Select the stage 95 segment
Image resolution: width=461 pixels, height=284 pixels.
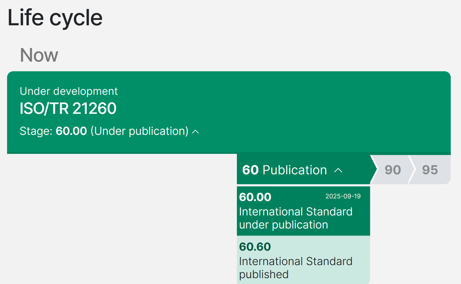coord(430,170)
